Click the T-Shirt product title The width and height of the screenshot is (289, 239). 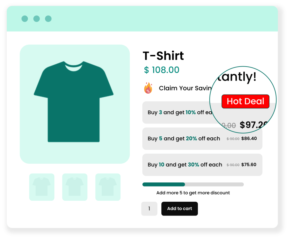click(163, 56)
